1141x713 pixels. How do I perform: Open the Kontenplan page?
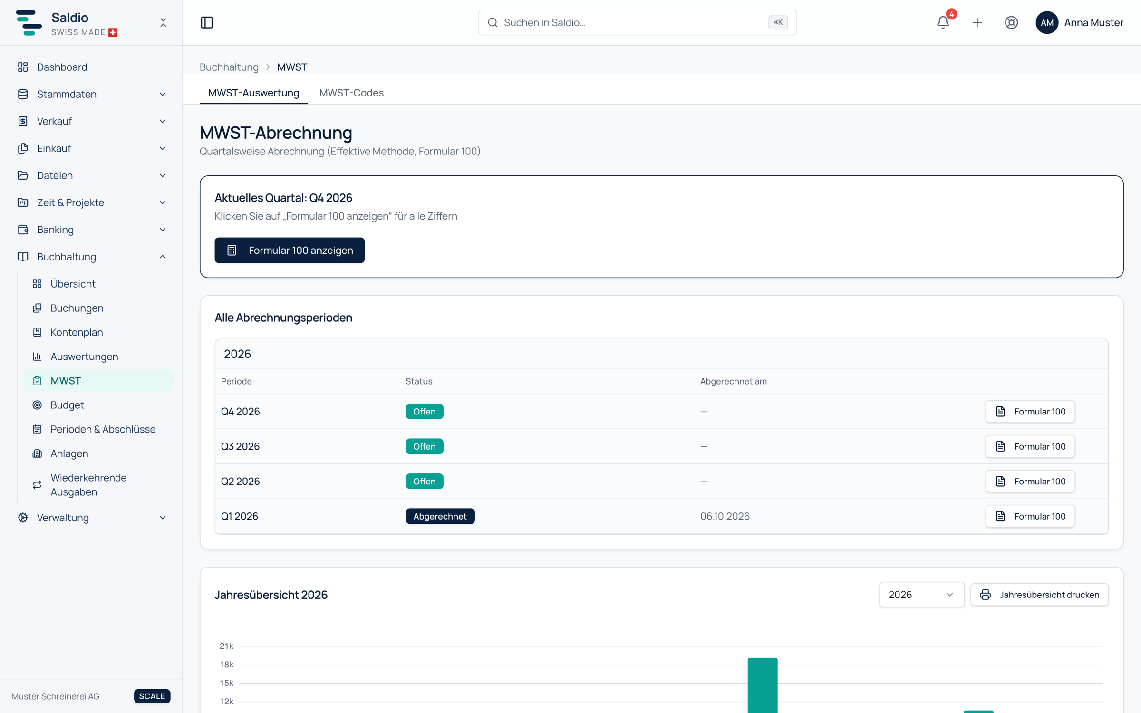tap(98, 332)
